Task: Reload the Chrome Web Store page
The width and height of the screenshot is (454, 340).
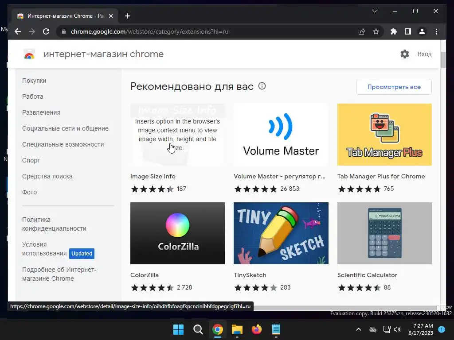Action: coord(46,31)
